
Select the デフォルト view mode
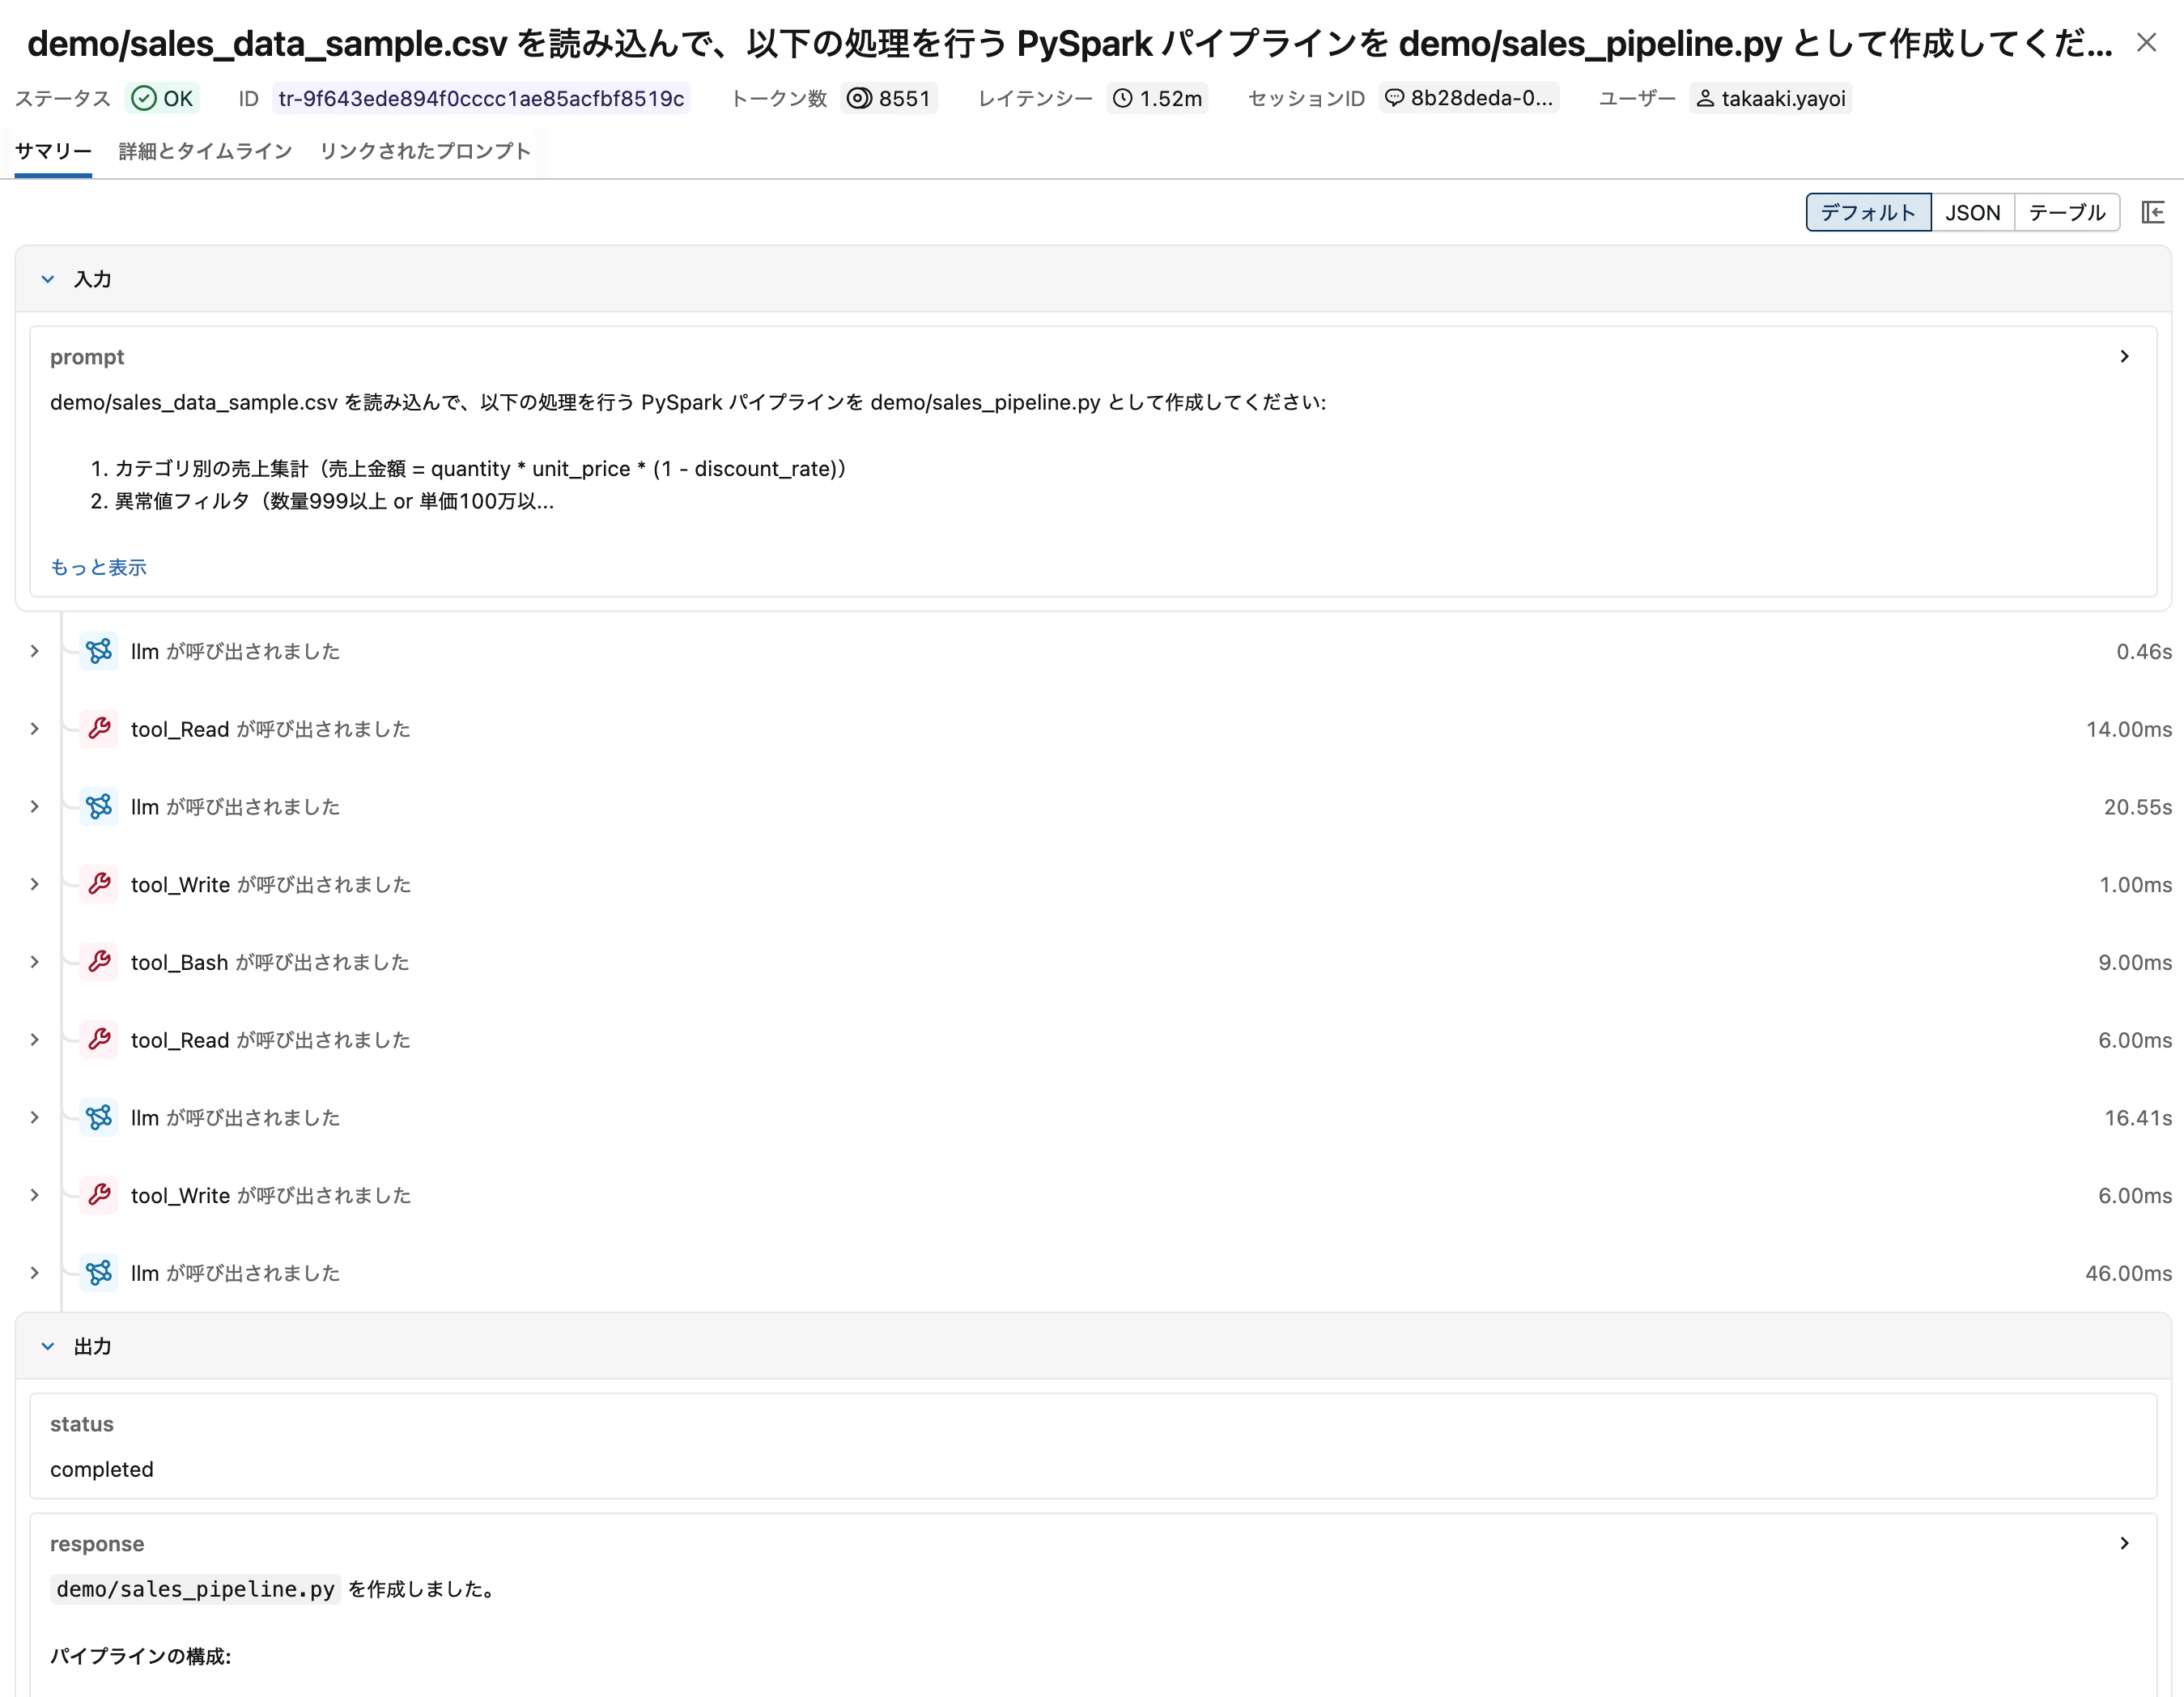(x=1868, y=212)
